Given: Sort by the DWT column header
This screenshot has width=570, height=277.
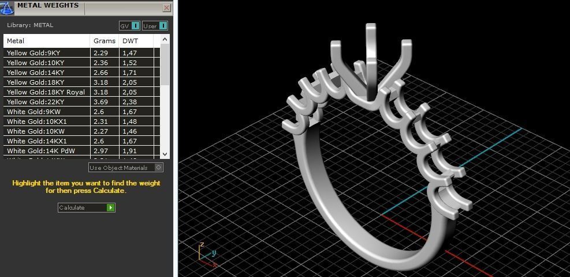Looking at the screenshot, I should pos(136,41).
